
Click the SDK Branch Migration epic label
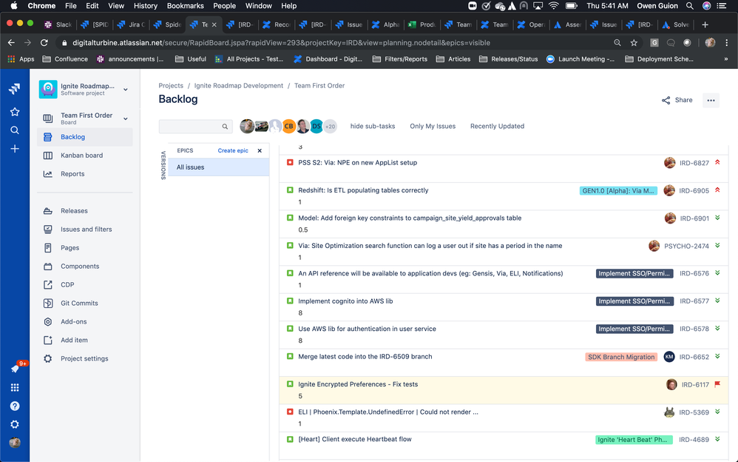pos(621,357)
